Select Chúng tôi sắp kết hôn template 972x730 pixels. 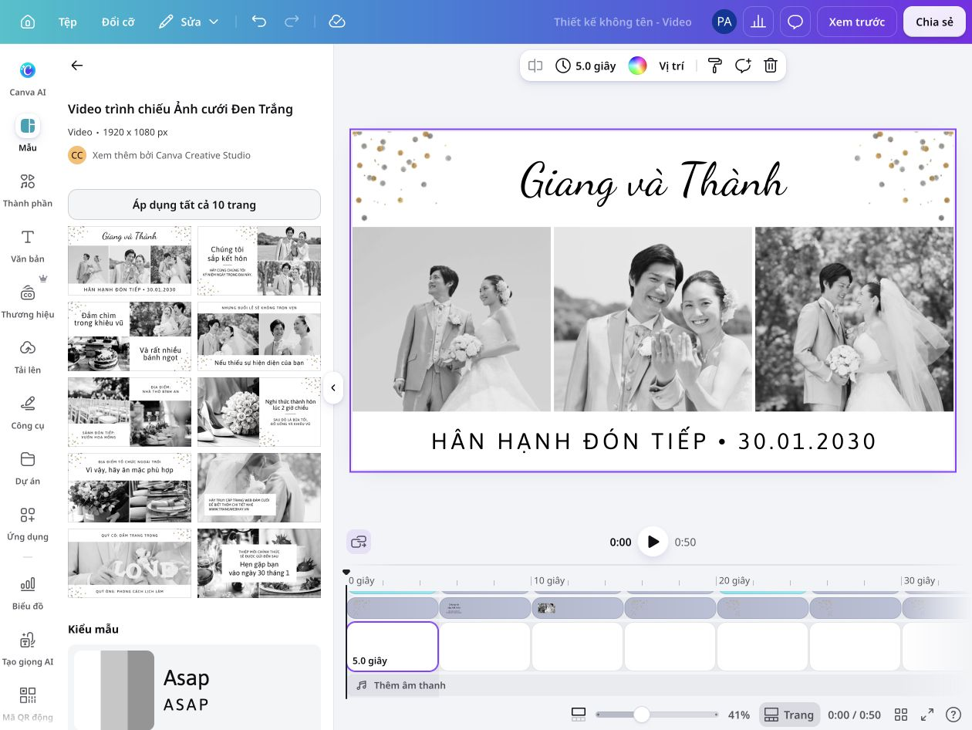pos(259,261)
